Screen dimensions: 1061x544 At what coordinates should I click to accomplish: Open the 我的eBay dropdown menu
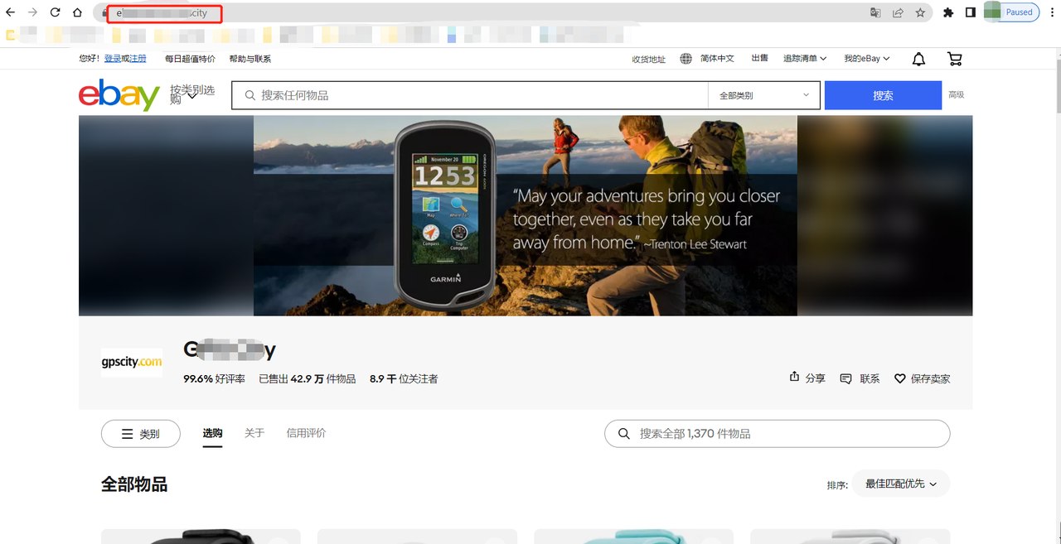pyautogui.click(x=866, y=59)
